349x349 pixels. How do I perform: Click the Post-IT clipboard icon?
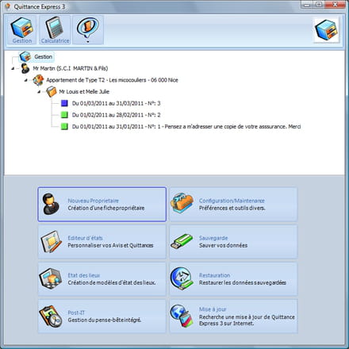coord(51,316)
